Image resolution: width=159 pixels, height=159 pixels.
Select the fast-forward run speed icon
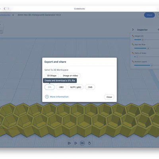coord(82,143)
